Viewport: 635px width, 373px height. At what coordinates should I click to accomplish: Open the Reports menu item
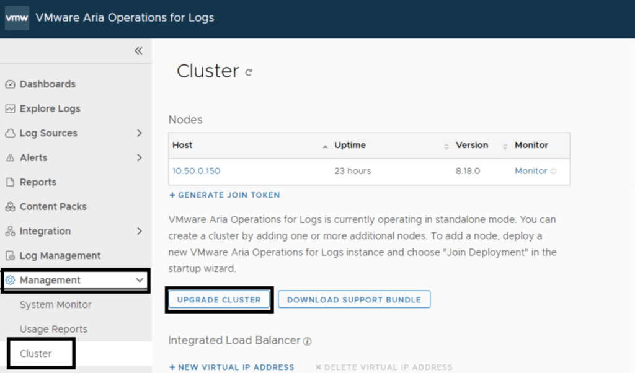[38, 182]
